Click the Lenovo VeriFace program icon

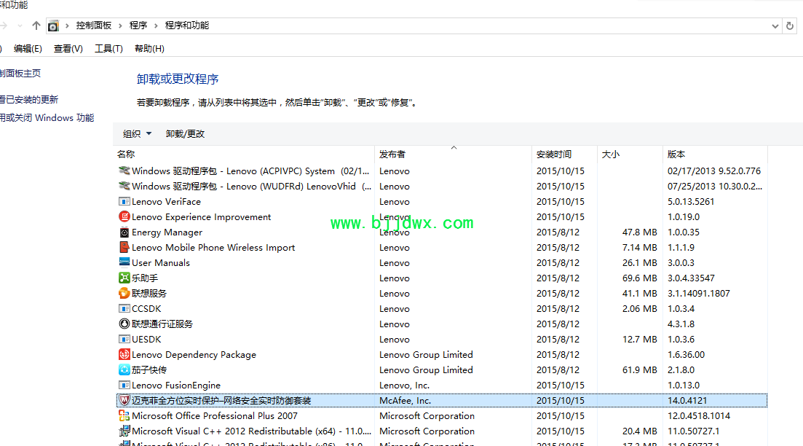tap(124, 201)
